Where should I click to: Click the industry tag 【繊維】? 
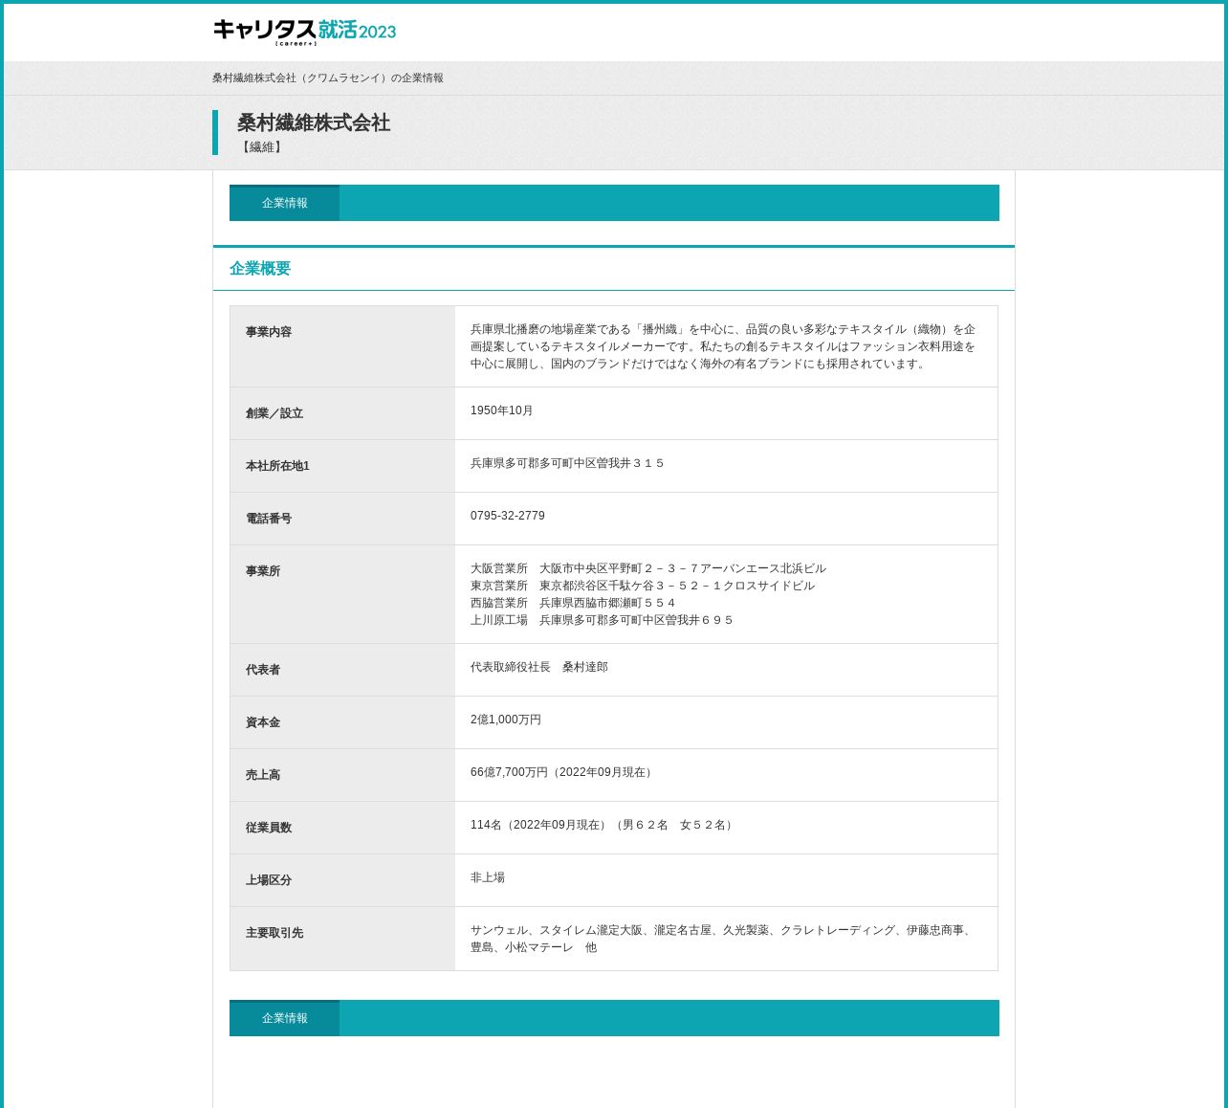pyautogui.click(x=261, y=147)
